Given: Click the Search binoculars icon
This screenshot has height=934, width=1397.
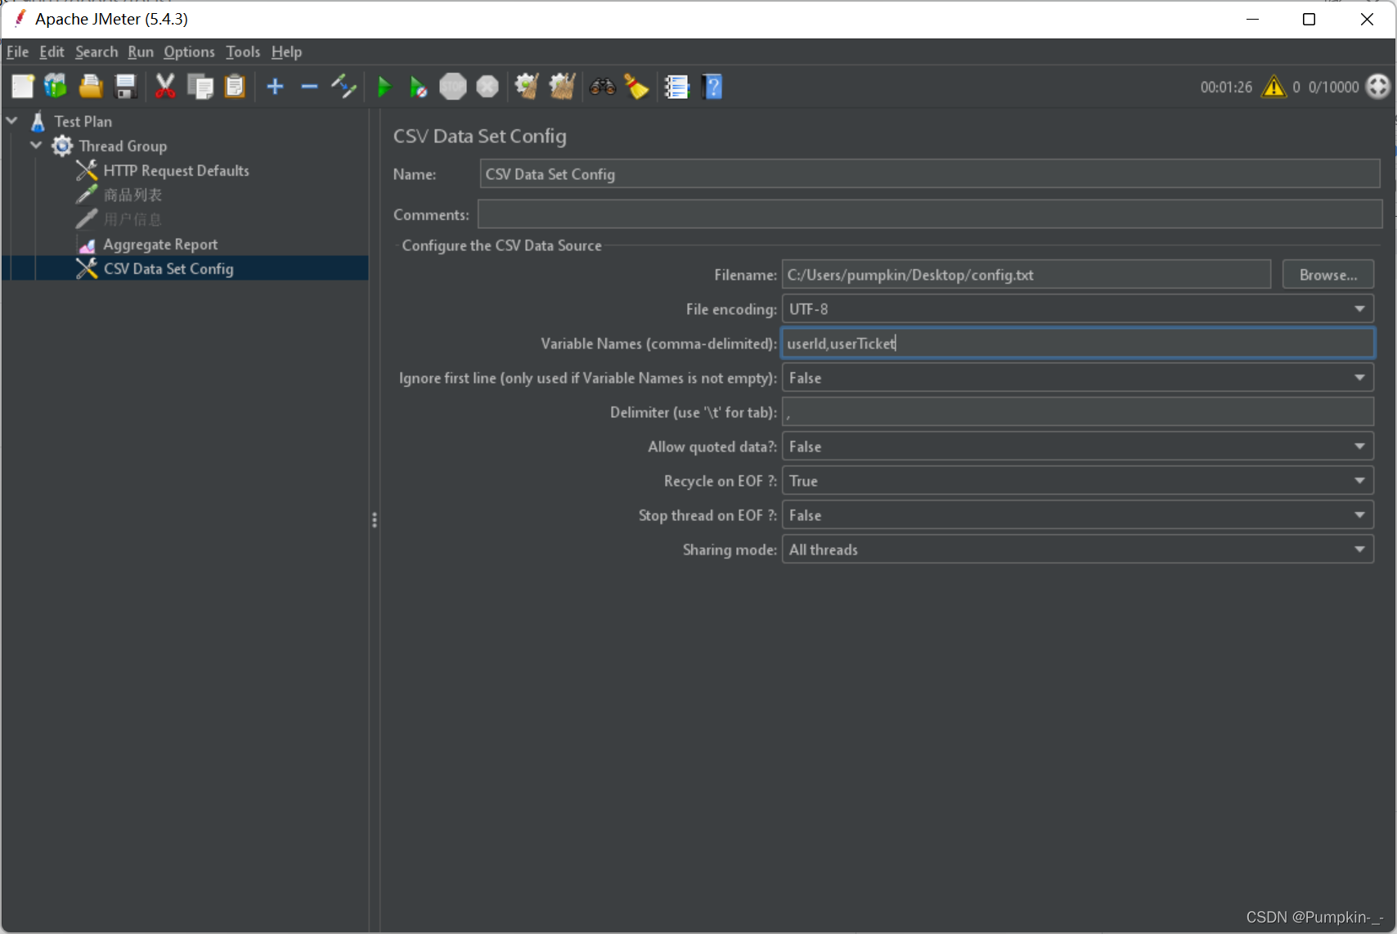Looking at the screenshot, I should (x=602, y=87).
